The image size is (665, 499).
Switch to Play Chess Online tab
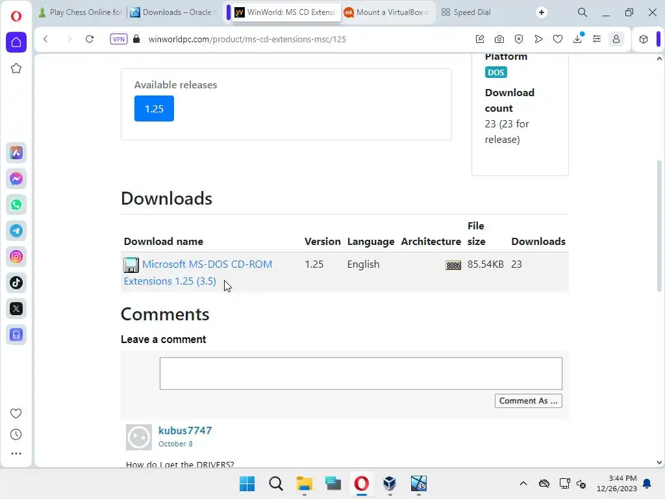[81, 12]
